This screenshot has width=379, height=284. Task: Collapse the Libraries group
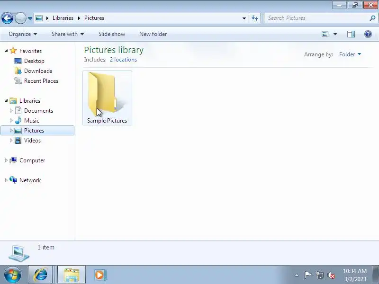click(x=6, y=101)
